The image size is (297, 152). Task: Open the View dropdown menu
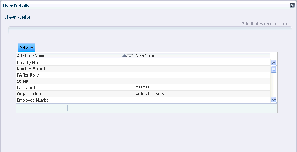27,48
